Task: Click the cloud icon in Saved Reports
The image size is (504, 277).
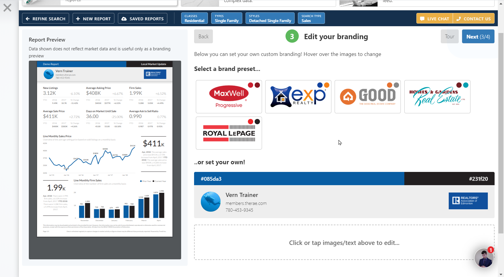Action: tap(124, 19)
